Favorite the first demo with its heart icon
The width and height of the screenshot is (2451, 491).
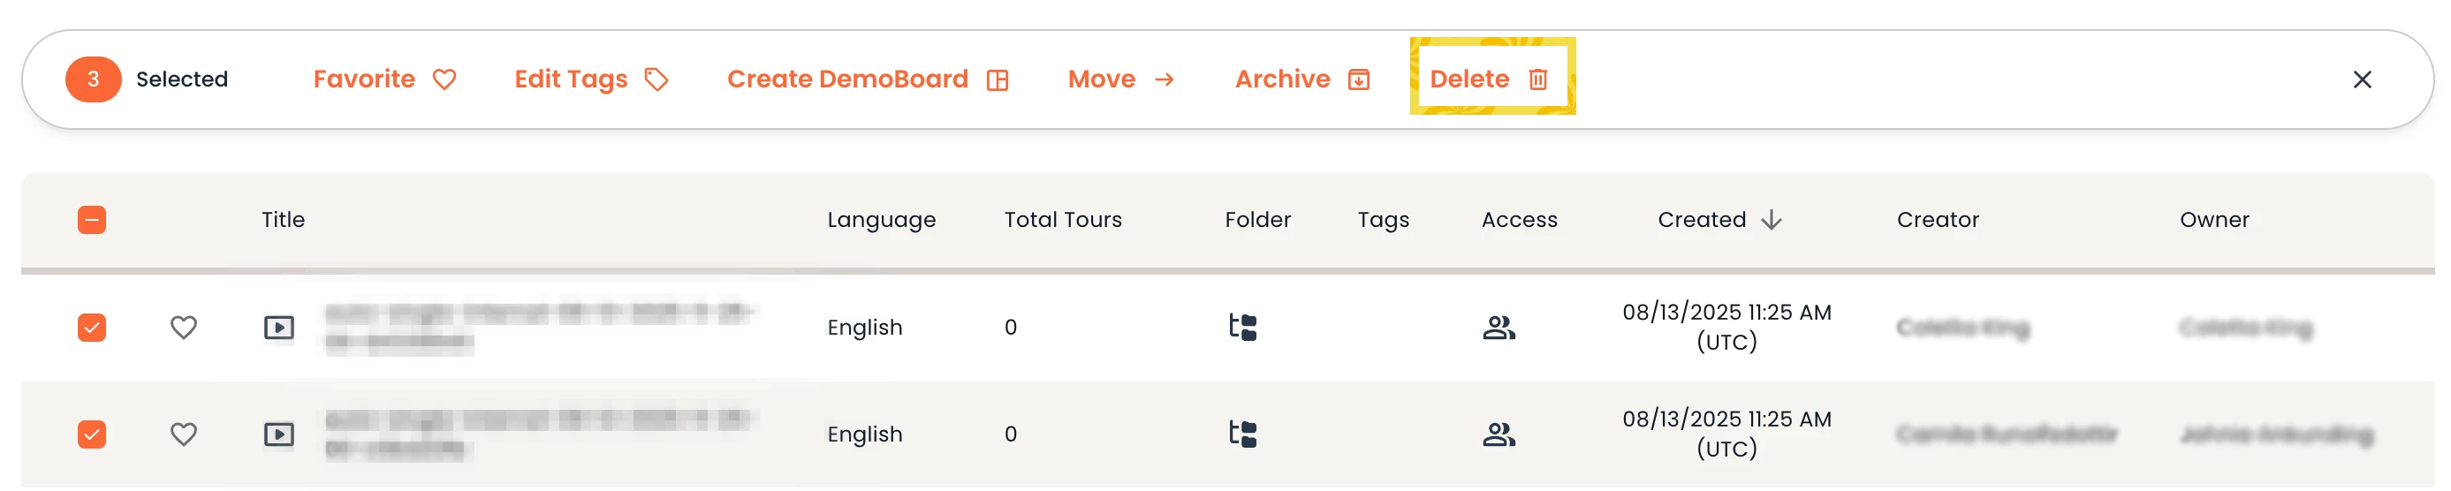click(x=184, y=328)
